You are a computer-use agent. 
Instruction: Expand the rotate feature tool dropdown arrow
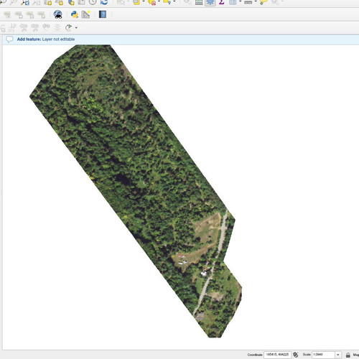pyautogui.click(x=76, y=28)
